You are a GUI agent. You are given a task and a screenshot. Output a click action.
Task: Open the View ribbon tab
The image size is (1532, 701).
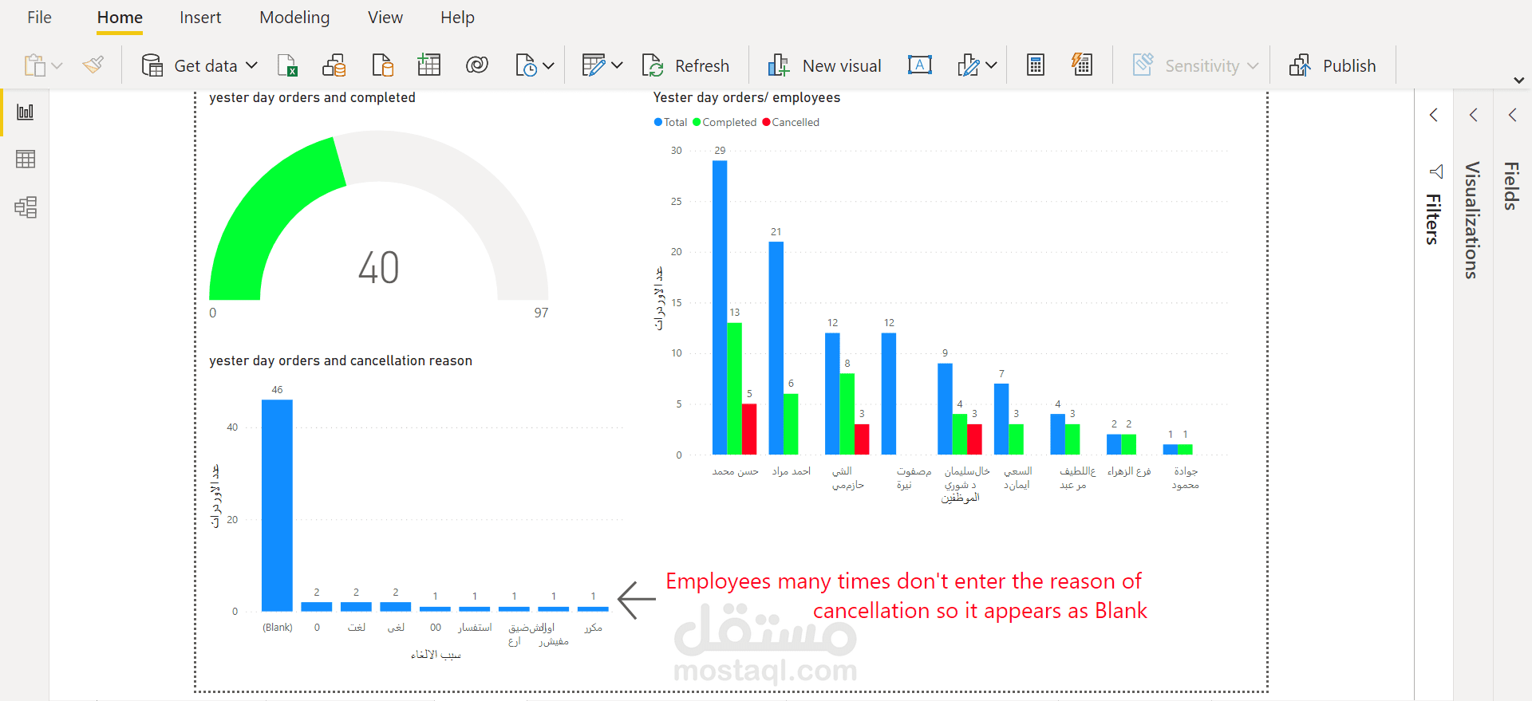click(385, 18)
